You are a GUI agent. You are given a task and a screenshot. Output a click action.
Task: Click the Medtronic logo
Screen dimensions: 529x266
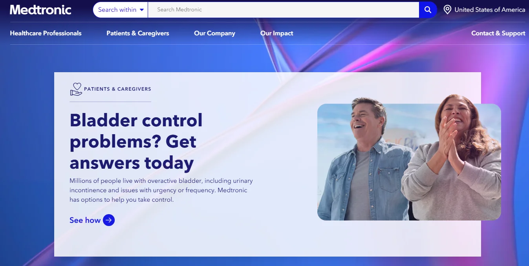(40, 10)
